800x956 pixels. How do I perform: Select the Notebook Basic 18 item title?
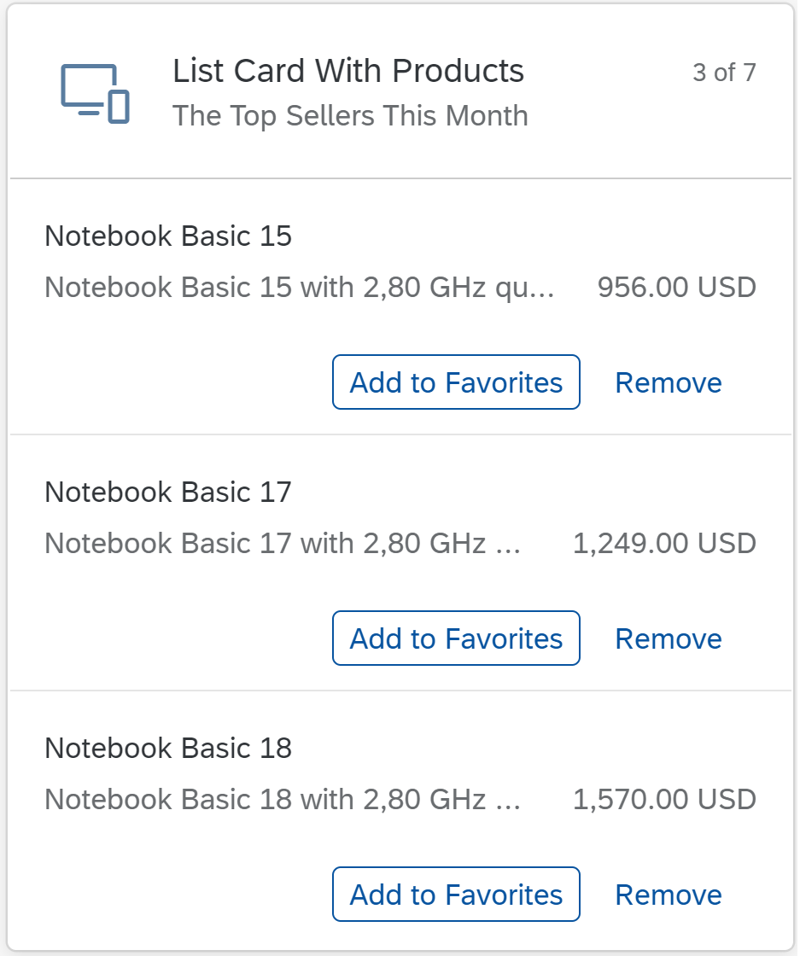pos(168,748)
